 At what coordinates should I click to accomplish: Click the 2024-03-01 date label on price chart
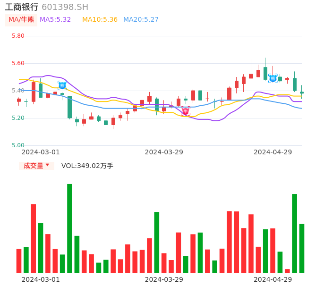pyautogui.click(x=41, y=152)
